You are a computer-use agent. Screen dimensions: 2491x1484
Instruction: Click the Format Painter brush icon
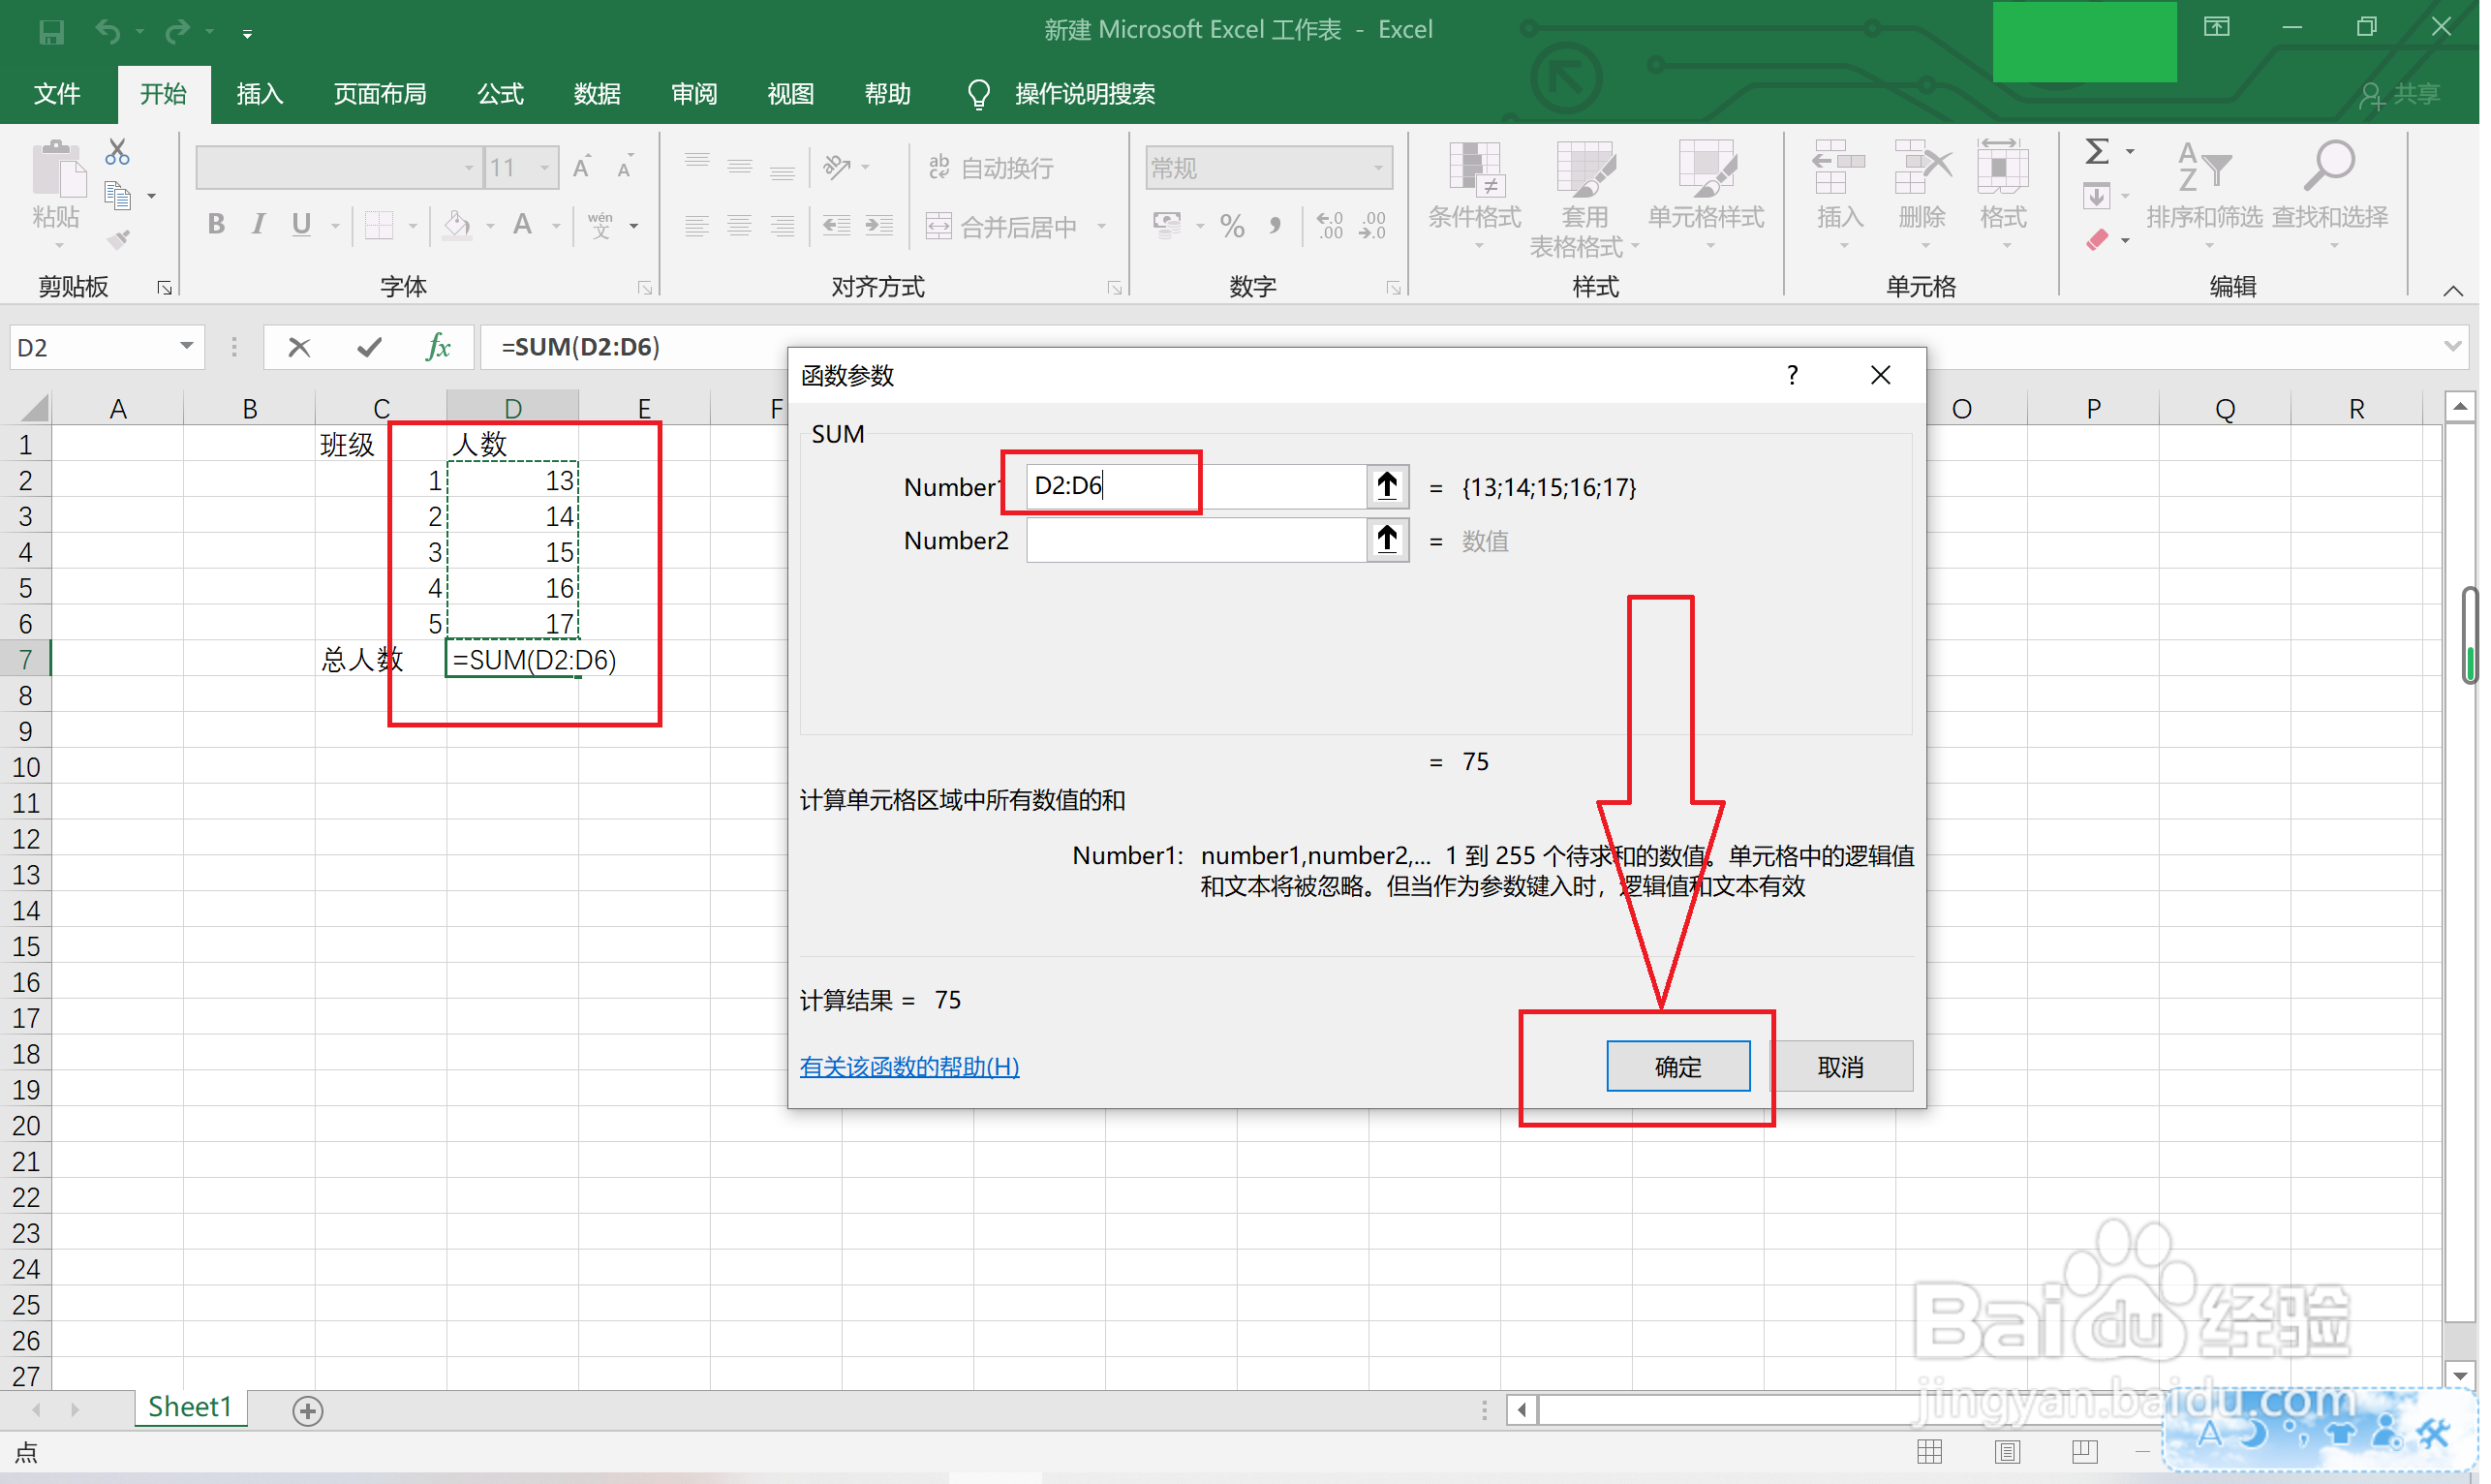coord(118,240)
